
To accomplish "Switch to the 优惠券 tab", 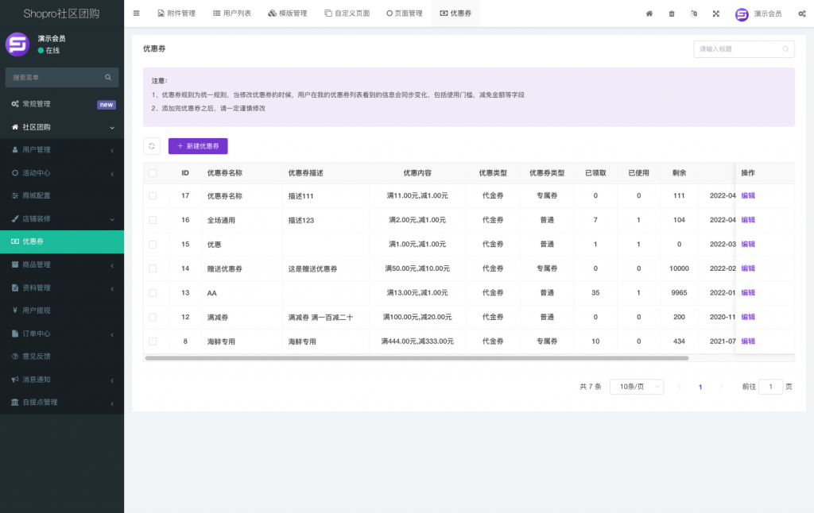I will (455, 13).
